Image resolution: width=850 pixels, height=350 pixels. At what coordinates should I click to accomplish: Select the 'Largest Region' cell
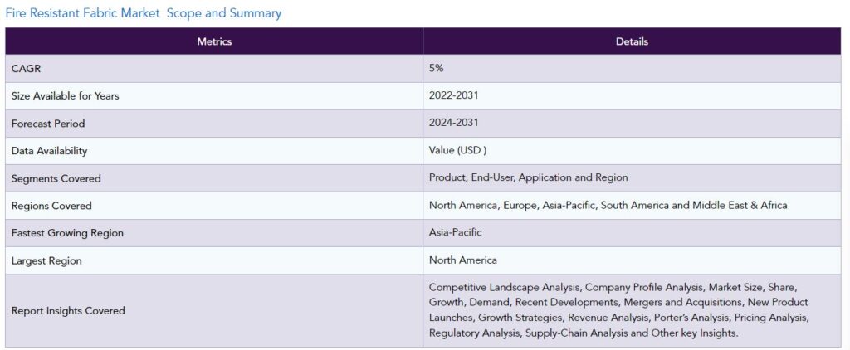(x=214, y=260)
